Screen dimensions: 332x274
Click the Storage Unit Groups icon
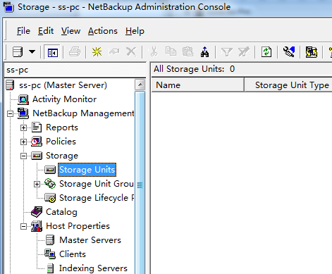pos(50,184)
